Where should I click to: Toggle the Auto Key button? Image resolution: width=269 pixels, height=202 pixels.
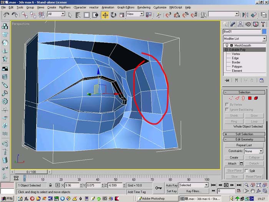pos(171,185)
